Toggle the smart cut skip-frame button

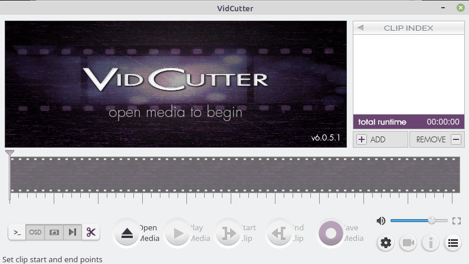[73, 232]
